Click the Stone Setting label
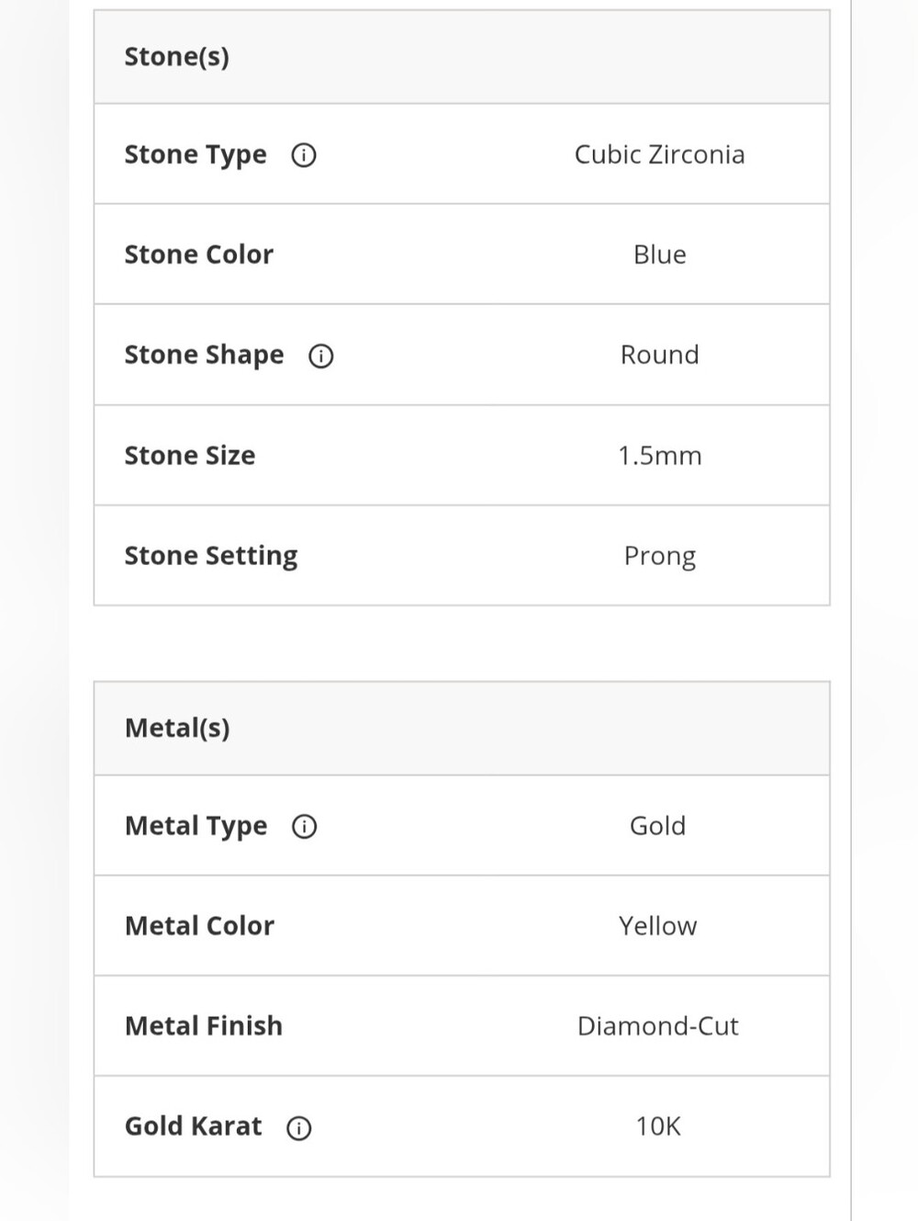The image size is (918, 1221). [211, 557]
